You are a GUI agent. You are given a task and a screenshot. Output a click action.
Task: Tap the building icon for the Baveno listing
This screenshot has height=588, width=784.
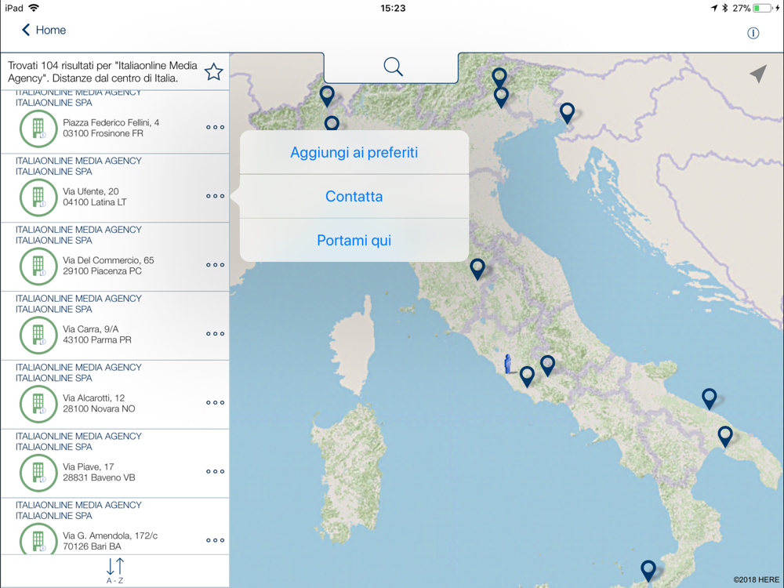(x=38, y=473)
